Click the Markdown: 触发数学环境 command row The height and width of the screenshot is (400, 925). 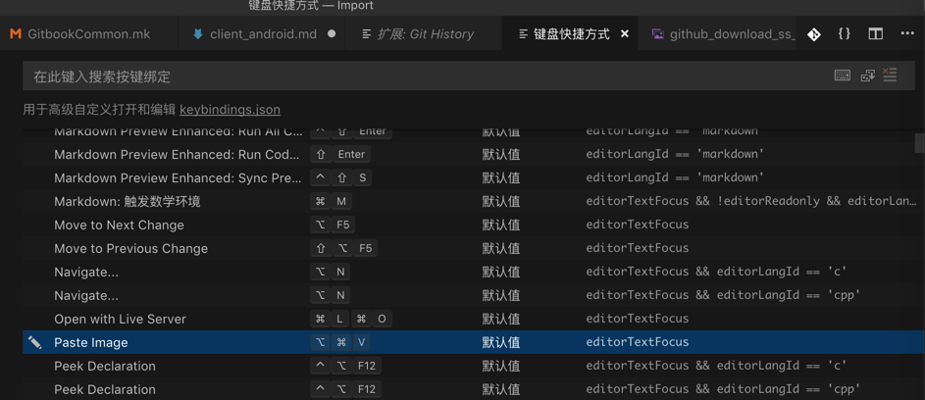coord(127,201)
